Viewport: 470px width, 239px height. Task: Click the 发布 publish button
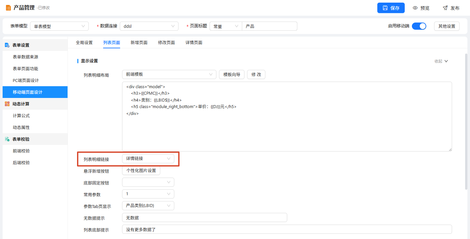coord(451,8)
